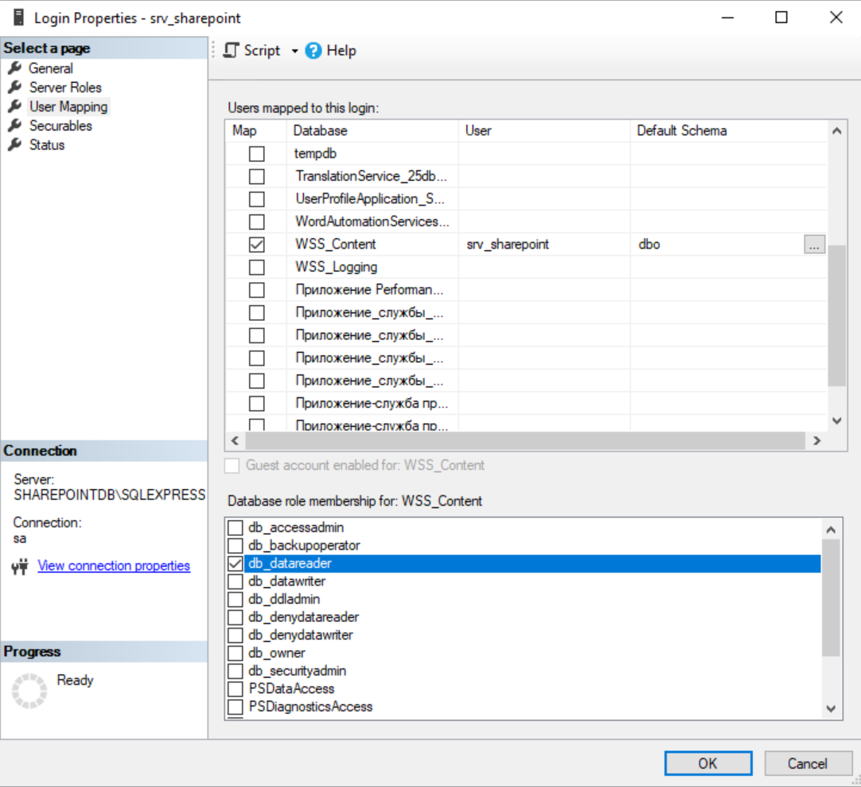
Task: Click the User column header
Action: point(544,131)
